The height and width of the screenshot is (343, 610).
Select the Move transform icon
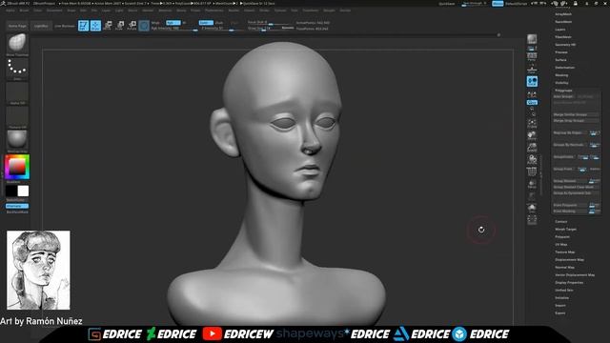[x=108, y=26]
